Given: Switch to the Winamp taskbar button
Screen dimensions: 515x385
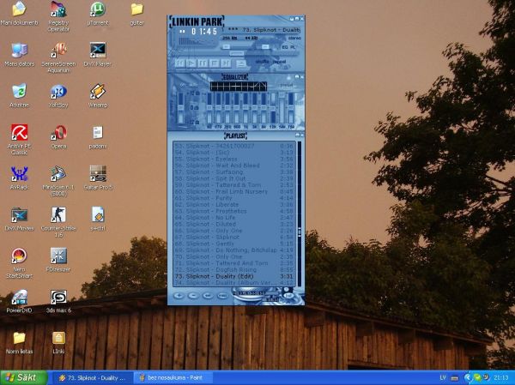Looking at the screenshot, I should point(91,378).
